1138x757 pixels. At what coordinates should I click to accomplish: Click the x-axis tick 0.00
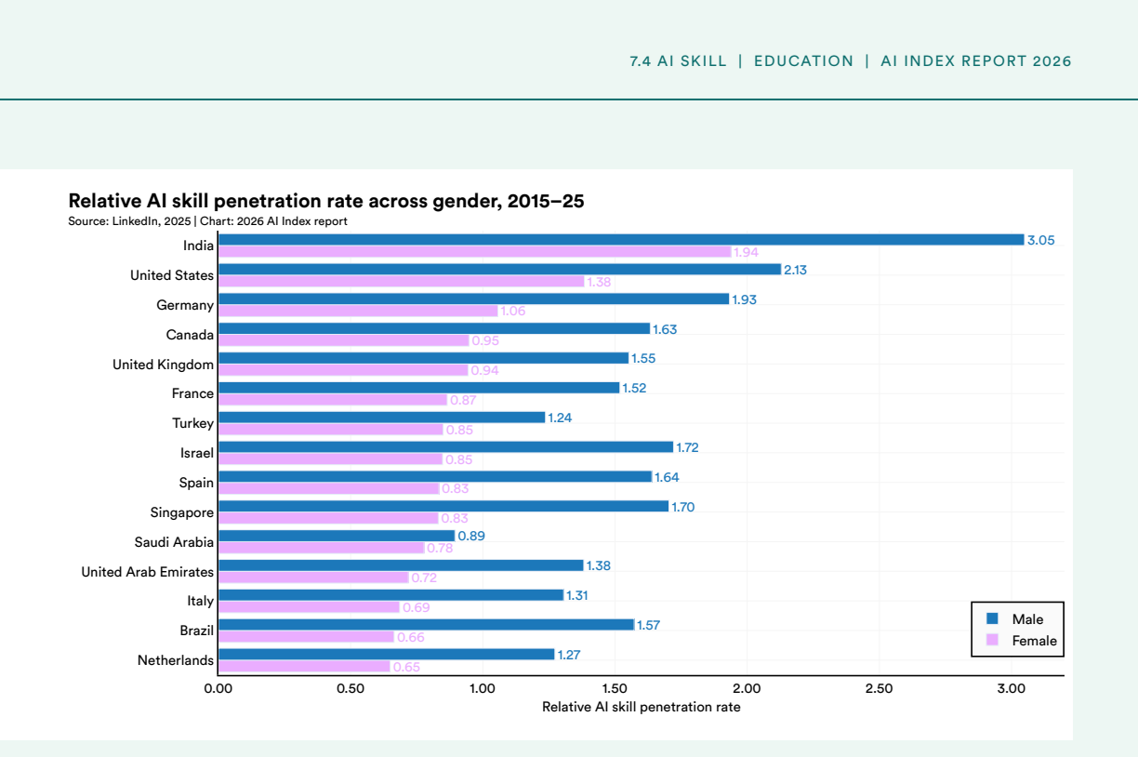(x=218, y=689)
